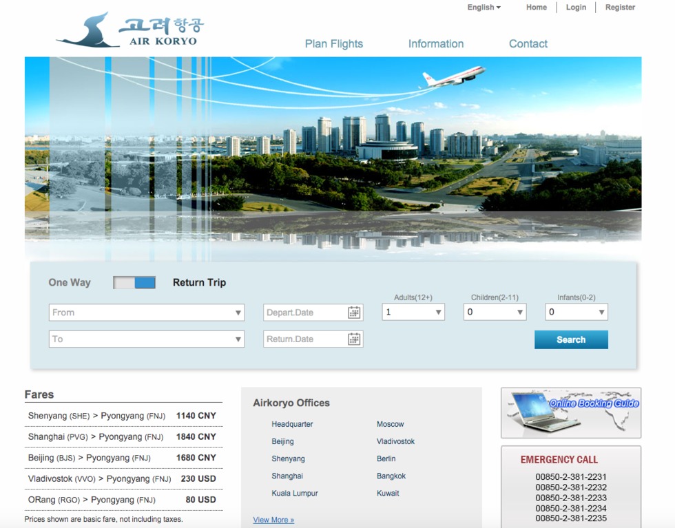Go to the Home page link
This screenshot has width=675, height=528.
click(x=537, y=8)
